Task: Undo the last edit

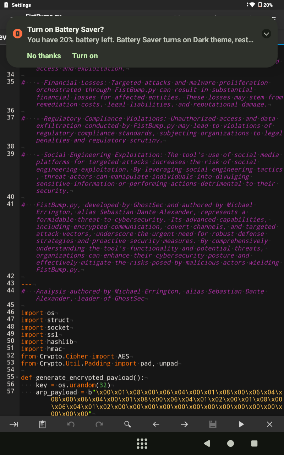Action: coord(71,424)
